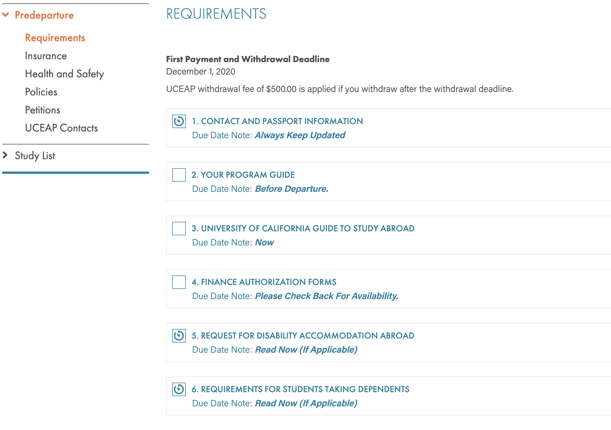Go to Health and Safety page
The width and height of the screenshot is (611, 430).
coord(64,74)
